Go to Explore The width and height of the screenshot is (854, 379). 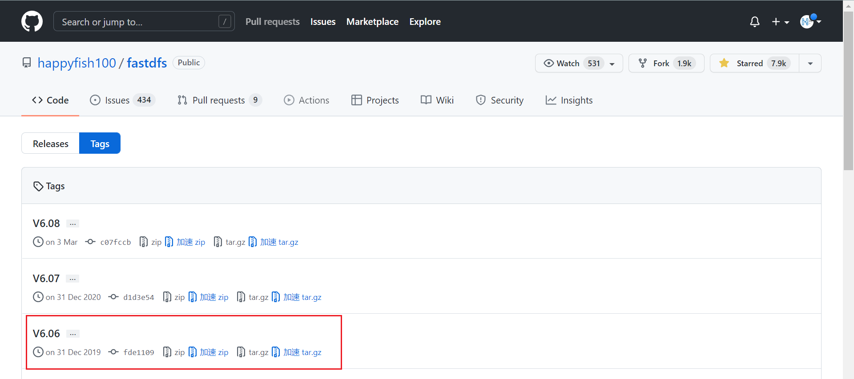tap(425, 22)
